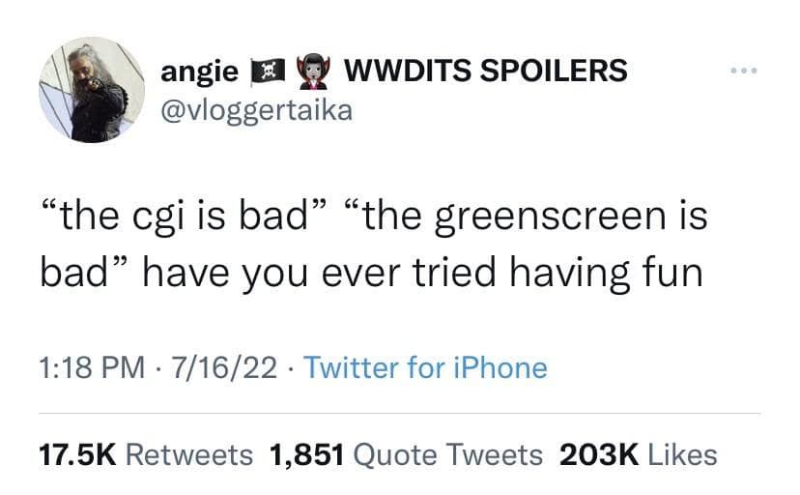Open the @vloggertaika handle
800x495 pixels.
257,112
